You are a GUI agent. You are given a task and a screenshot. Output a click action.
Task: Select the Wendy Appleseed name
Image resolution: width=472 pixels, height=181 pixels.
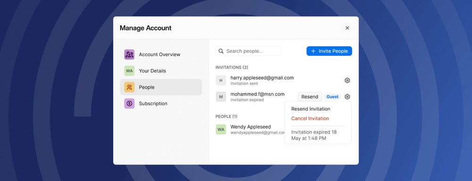coord(251,127)
